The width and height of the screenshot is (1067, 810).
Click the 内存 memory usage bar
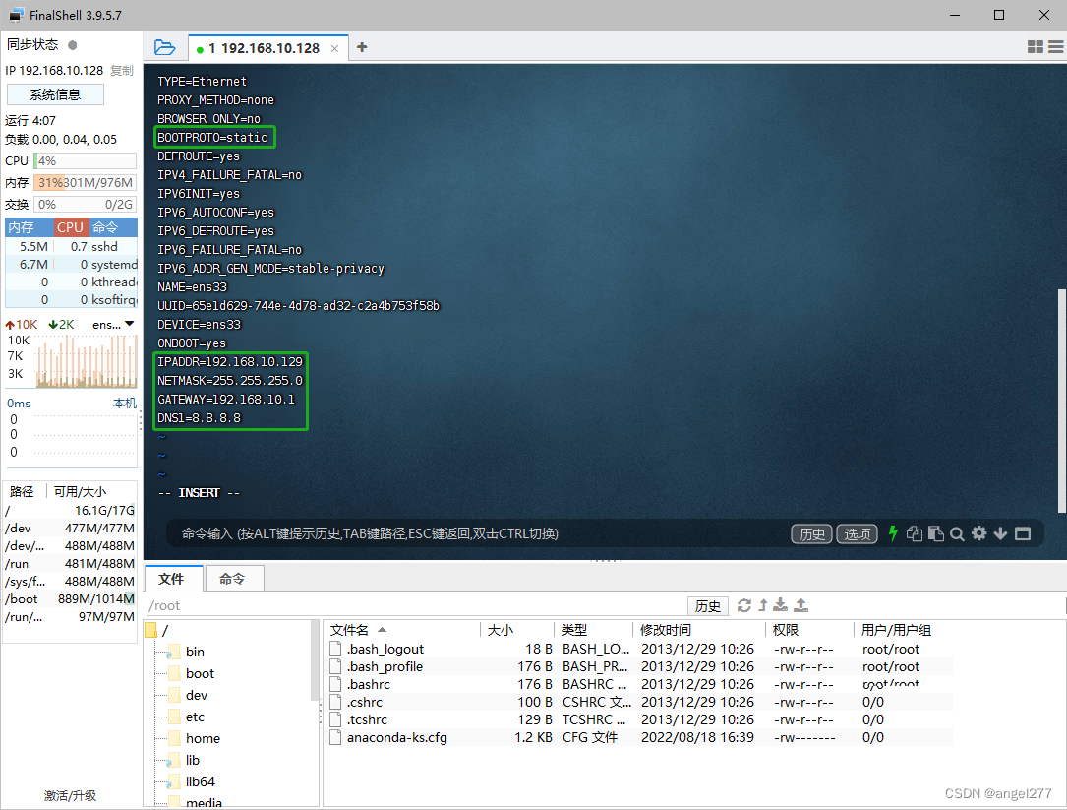(85, 183)
